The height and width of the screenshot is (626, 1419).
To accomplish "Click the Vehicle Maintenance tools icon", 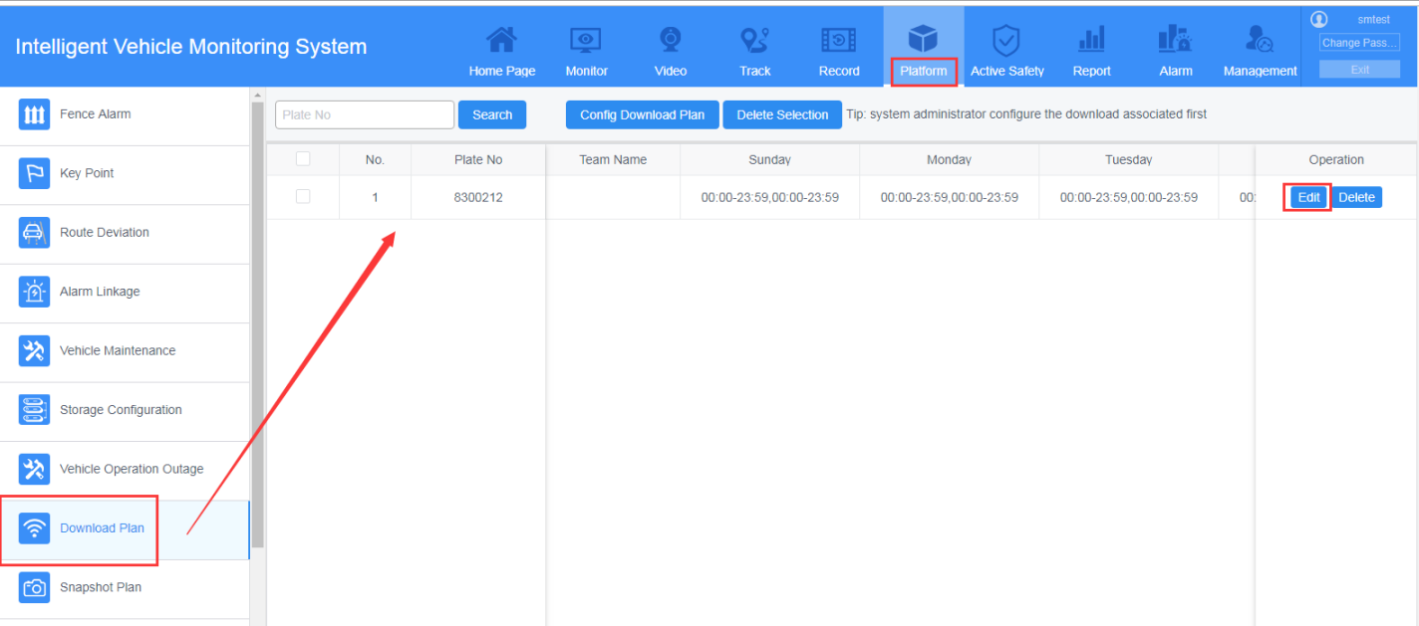I will pyautogui.click(x=35, y=350).
